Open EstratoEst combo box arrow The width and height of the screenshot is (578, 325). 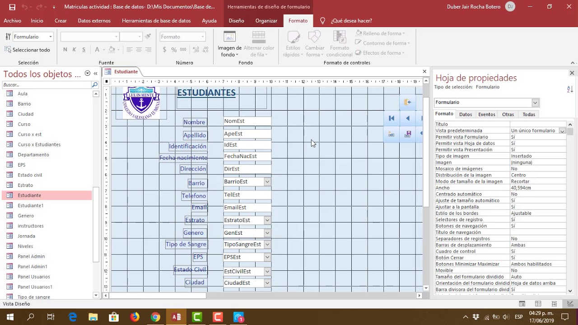click(x=267, y=220)
